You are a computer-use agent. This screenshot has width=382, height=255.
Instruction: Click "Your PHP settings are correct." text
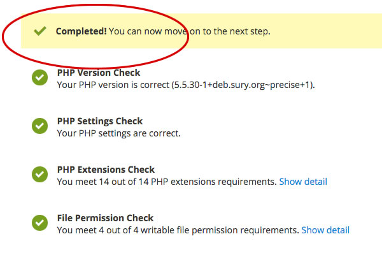point(119,133)
